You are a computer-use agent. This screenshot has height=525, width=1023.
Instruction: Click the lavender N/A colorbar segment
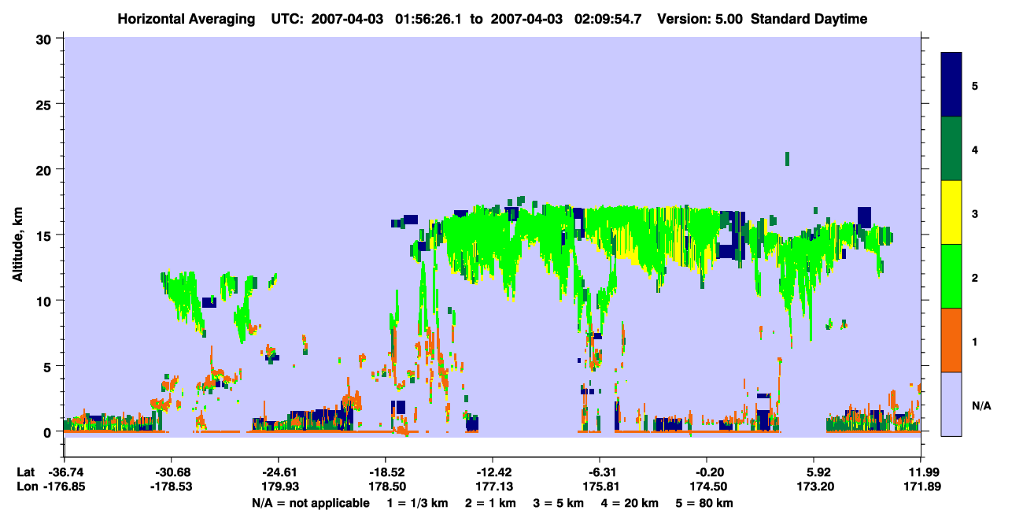coord(951,404)
